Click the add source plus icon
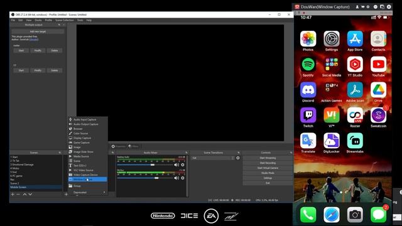This screenshot has width=402, height=226. click(x=66, y=194)
